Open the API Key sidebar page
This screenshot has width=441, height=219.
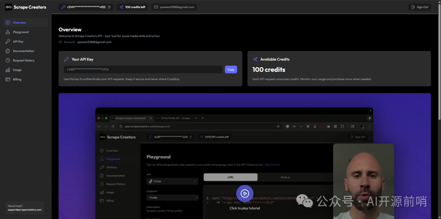(18, 42)
